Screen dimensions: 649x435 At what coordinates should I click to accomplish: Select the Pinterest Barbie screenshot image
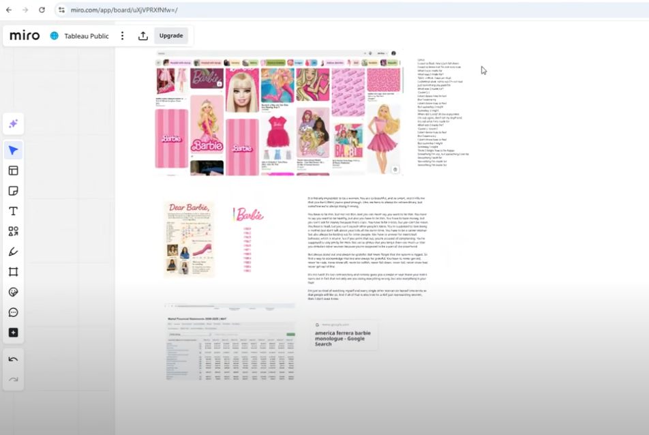[279, 112]
